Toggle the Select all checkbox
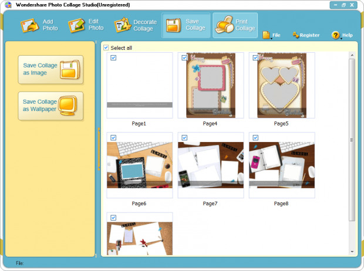Screen dimensions: 364x271 coord(106,48)
